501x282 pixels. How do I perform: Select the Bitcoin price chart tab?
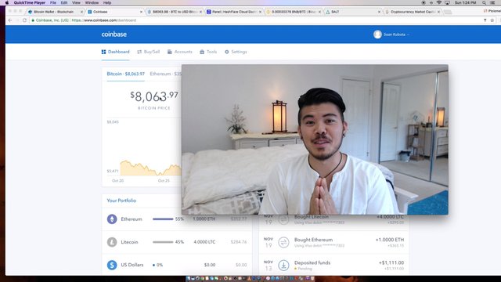[125, 74]
